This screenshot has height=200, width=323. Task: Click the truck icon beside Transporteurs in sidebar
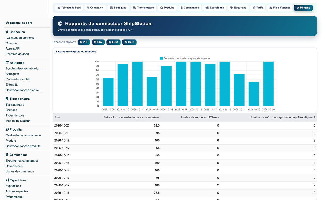pyautogui.click(x=8, y=99)
